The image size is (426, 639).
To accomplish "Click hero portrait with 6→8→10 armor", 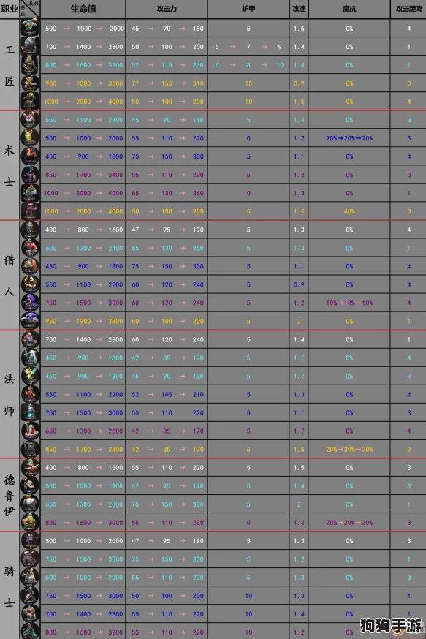I will pyautogui.click(x=30, y=65).
